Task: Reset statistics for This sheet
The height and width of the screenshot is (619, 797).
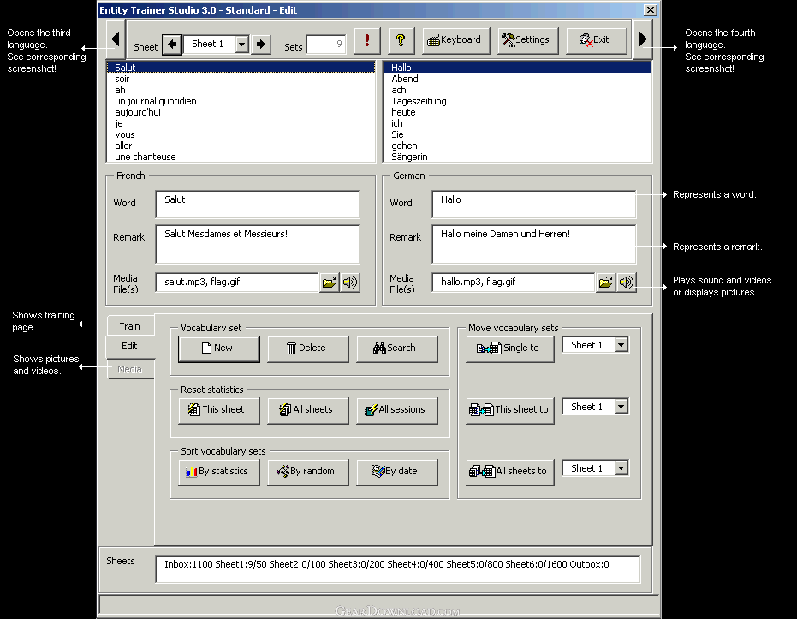Action: coord(219,410)
